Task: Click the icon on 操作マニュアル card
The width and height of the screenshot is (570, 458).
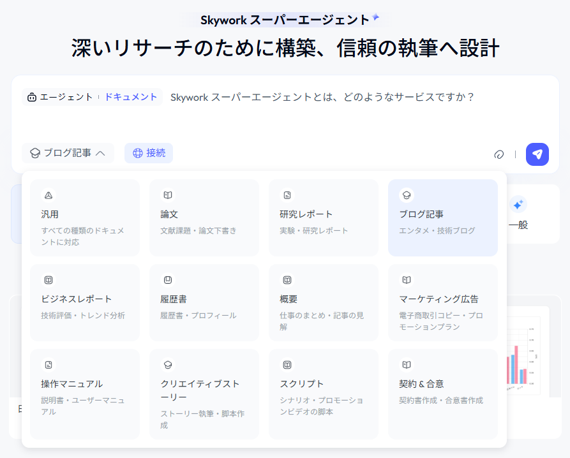Action: pyautogui.click(x=49, y=365)
